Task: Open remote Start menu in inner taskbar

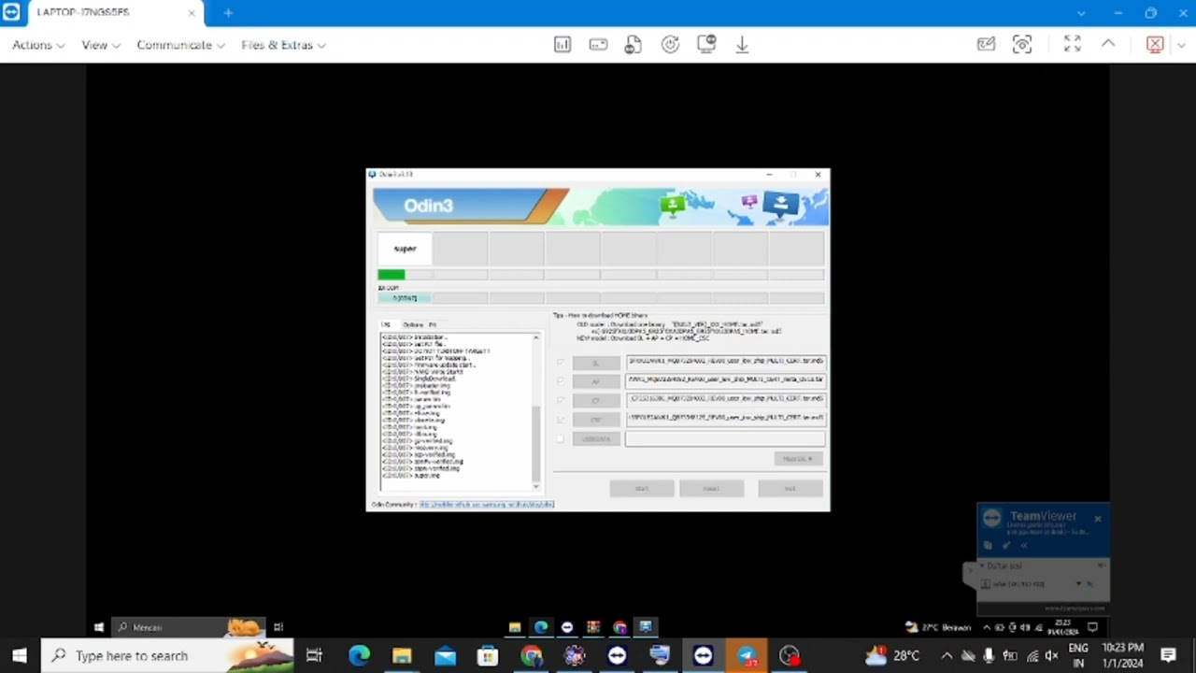Action: (99, 627)
